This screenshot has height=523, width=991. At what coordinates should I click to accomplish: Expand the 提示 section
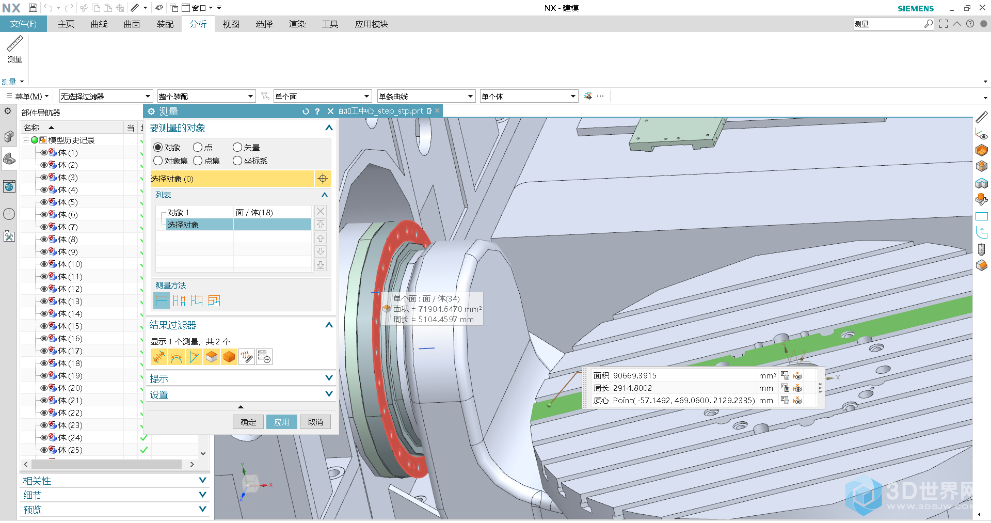pos(329,378)
